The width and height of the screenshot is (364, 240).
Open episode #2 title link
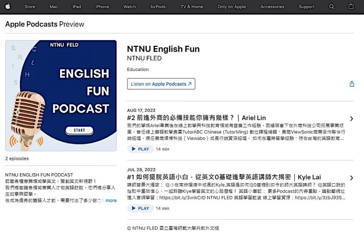click(196, 118)
